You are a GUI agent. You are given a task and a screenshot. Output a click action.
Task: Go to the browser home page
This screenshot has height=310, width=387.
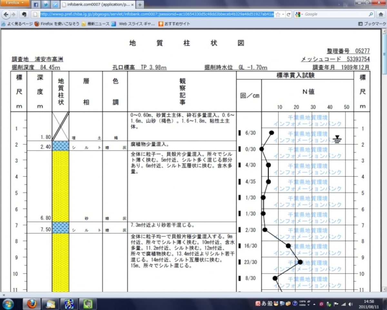[x=381, y=14]
